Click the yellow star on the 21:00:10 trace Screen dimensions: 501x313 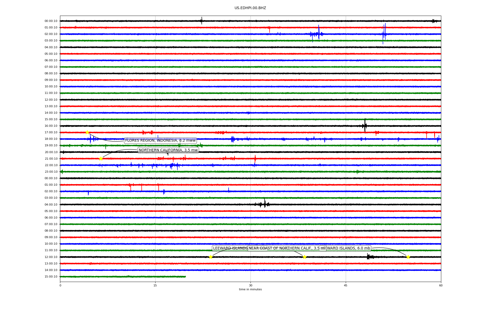click(x=101, y=159)
